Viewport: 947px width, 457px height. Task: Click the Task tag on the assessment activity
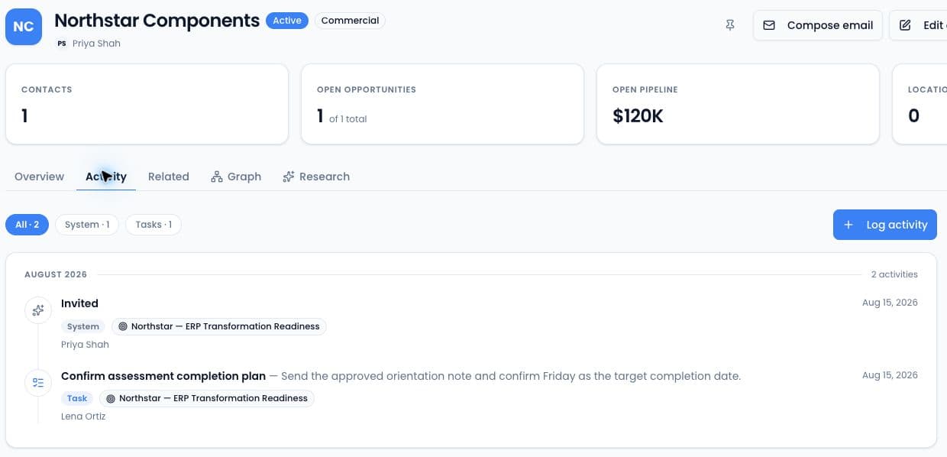coord(77,398)
